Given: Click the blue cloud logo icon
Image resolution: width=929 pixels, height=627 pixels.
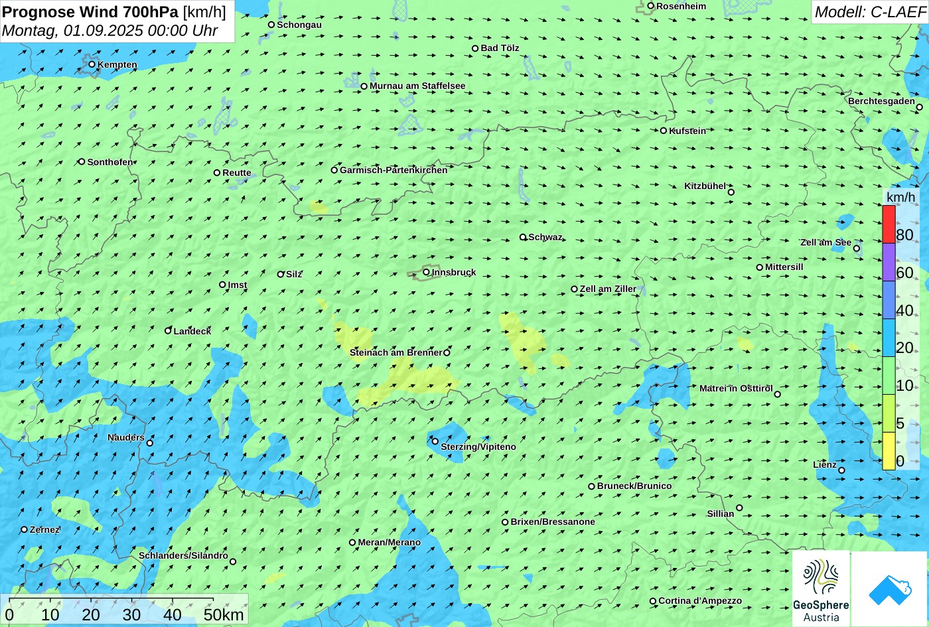Looking at the screenshot, I should tap(889, 589).
